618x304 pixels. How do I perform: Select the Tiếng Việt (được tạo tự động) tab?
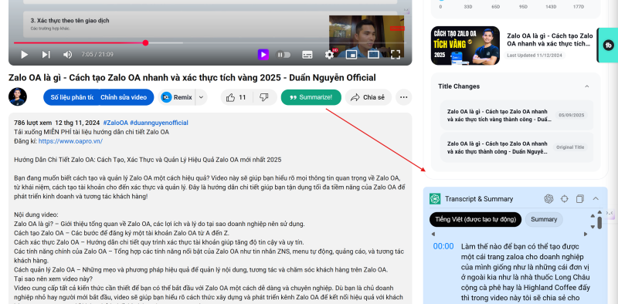click(x=475, y=219)
